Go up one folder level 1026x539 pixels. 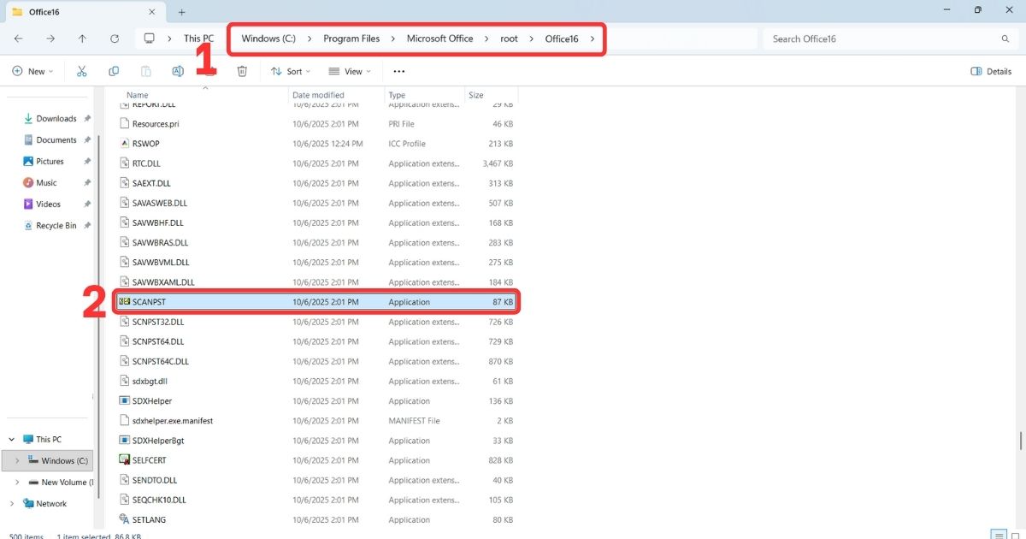point(82,38)
